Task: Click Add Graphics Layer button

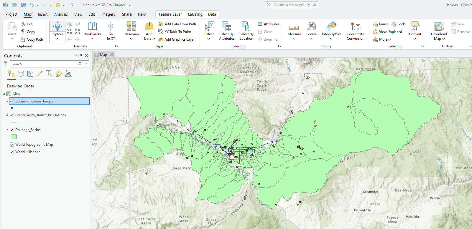Action: [x=177, y=39]
